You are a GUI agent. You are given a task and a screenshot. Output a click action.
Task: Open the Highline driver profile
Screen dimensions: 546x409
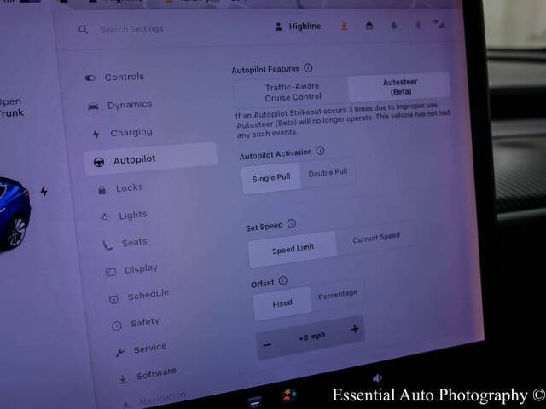(x=298, y=26)
